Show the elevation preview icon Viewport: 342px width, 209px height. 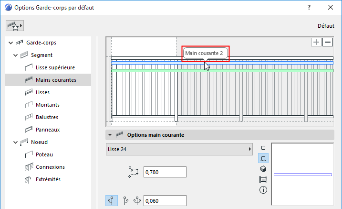tap(263, 180)
